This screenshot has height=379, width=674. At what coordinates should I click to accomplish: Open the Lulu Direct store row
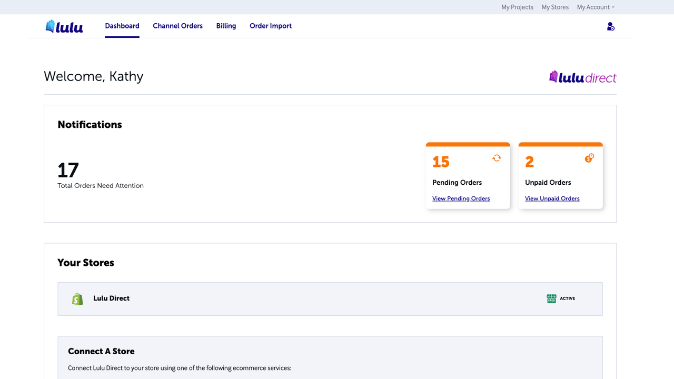coord(330,299)
